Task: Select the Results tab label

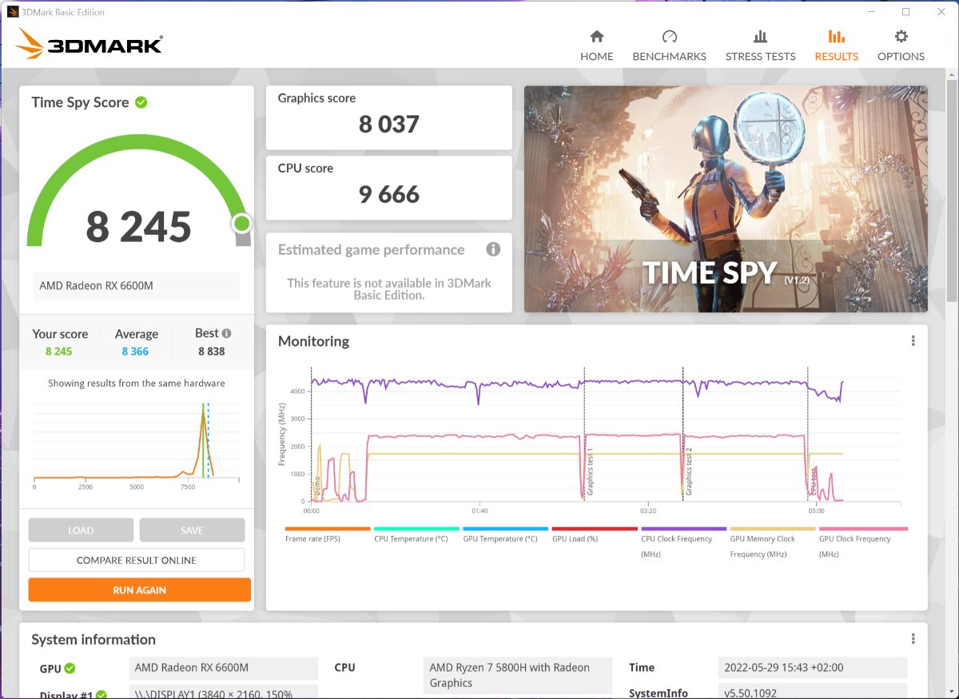Action: point(836,57)
